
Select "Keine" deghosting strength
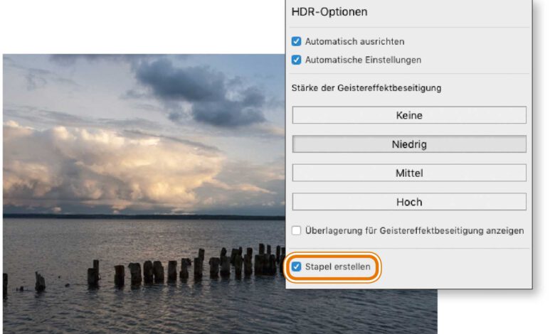pos(409,115)
